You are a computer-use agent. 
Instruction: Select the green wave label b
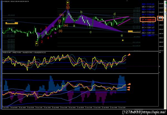(81, 12)
